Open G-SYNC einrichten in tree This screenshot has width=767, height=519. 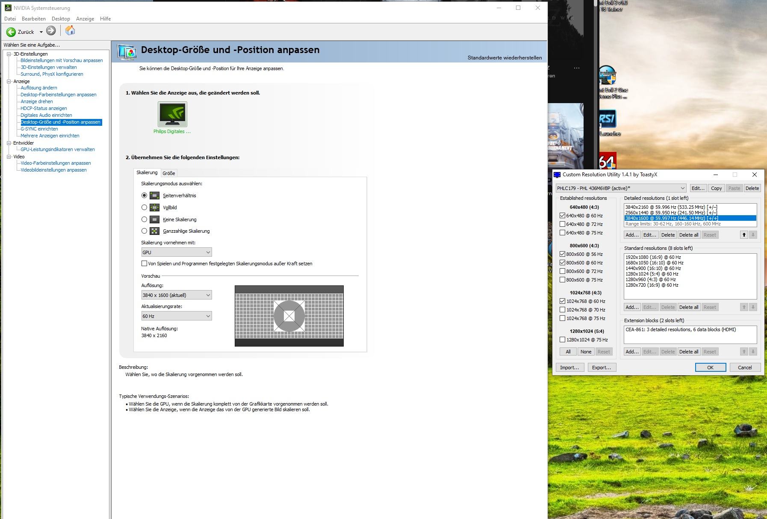point(39,129)
